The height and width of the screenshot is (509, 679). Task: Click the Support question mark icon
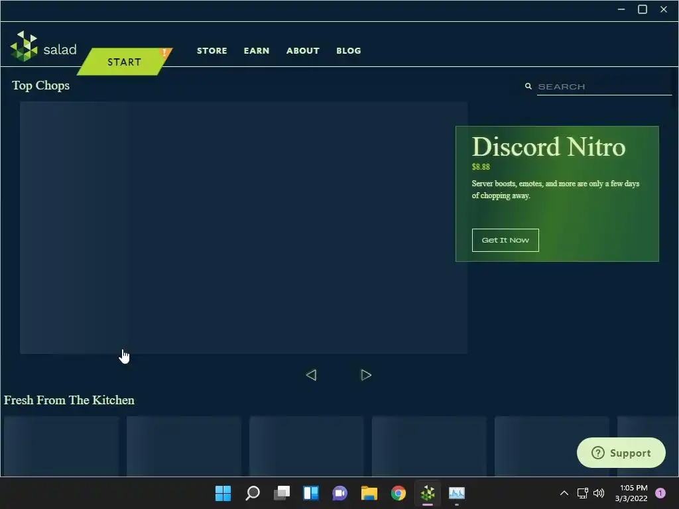[597, 453]
